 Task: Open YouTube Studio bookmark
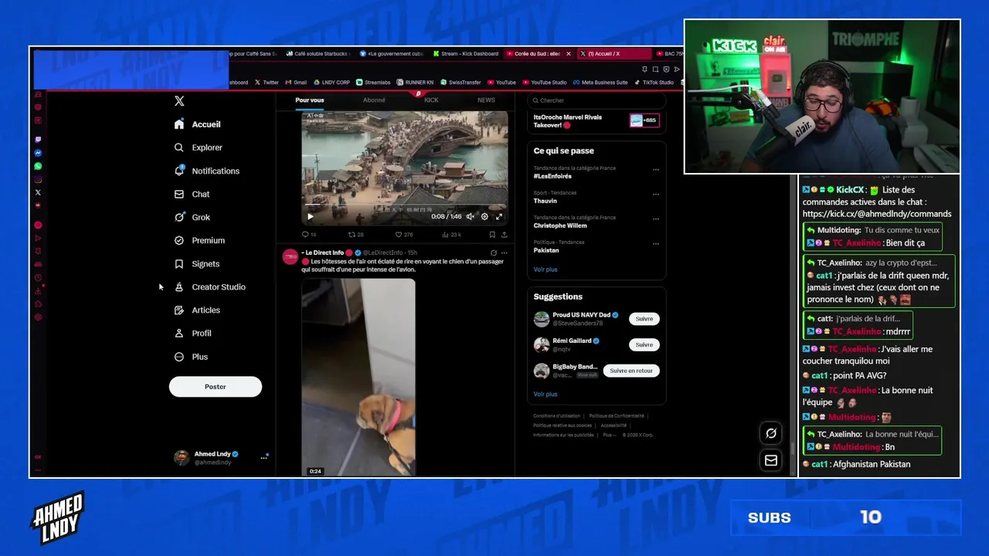(x=545, y=83)
